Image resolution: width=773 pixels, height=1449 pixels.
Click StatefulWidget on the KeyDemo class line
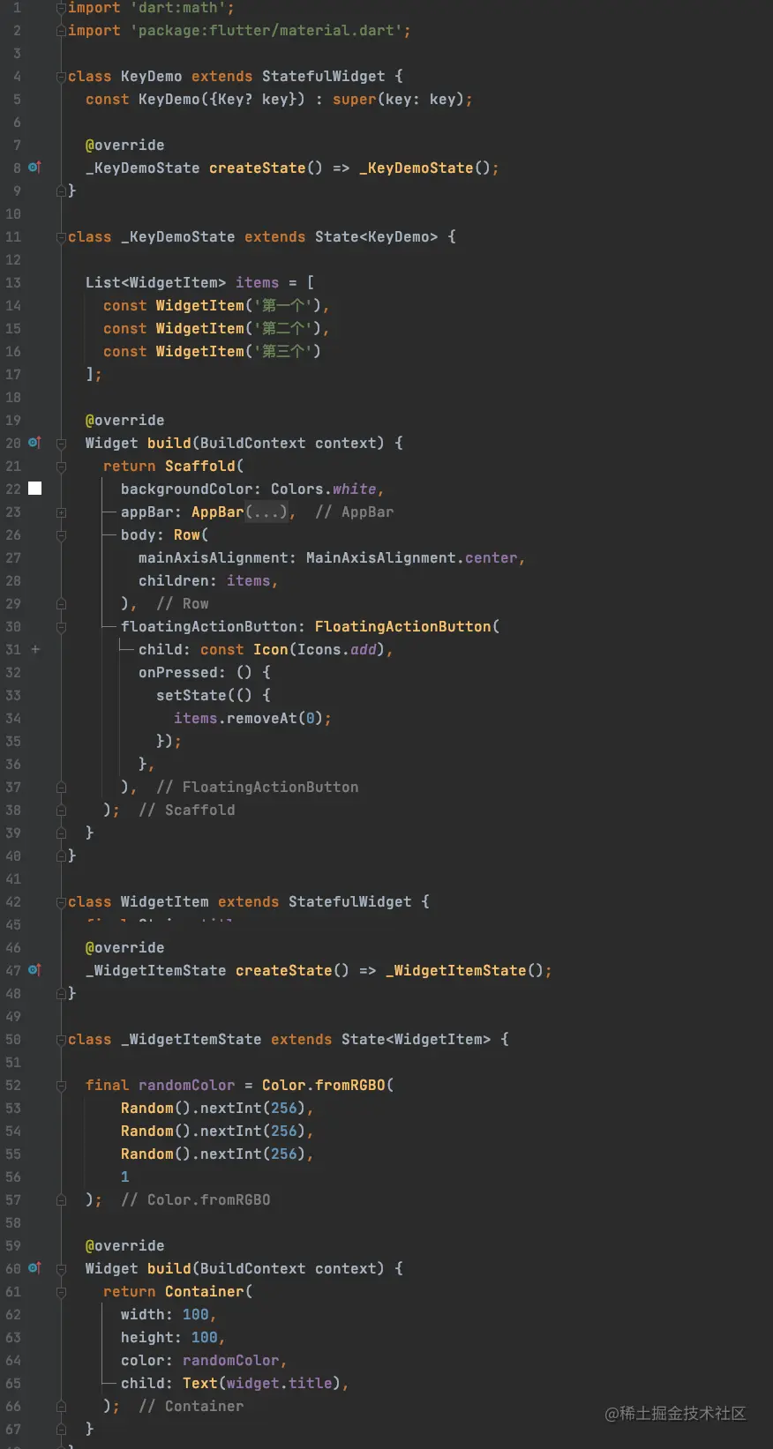[x=323, y=76]
